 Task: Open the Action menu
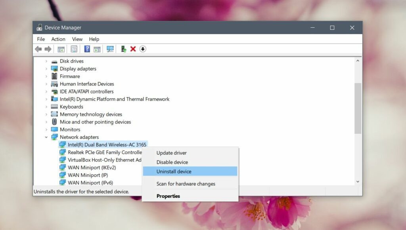pos(58,39)
